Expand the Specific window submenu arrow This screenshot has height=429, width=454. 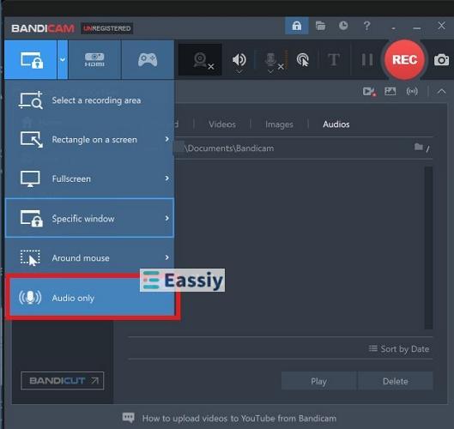pyautogui.click(x=167, y=218)
